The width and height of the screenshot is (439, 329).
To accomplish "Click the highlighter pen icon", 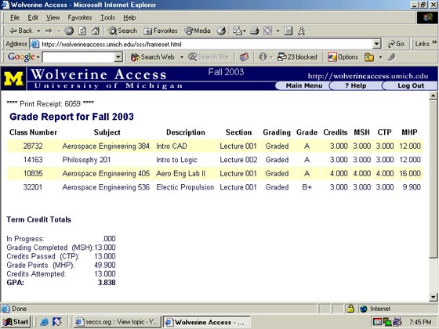I will [x=391, y=57].
